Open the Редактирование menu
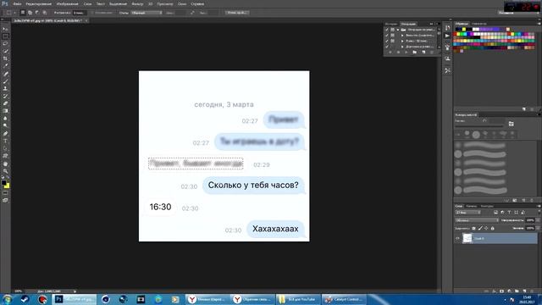 pyautogui.click(x=38, y=3)
